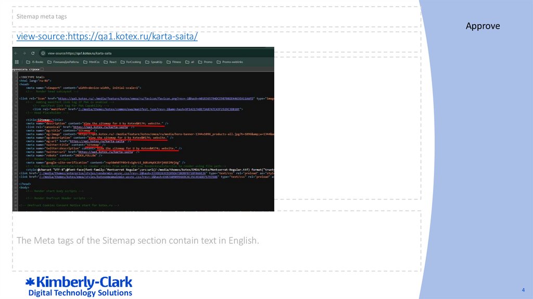533x299 pixels.
Task: Click the og:title 'Sitemap' meta line
Action: (x=61, y=131)
